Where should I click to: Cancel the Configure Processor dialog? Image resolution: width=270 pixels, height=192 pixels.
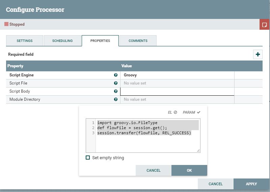tap(215, 184)
